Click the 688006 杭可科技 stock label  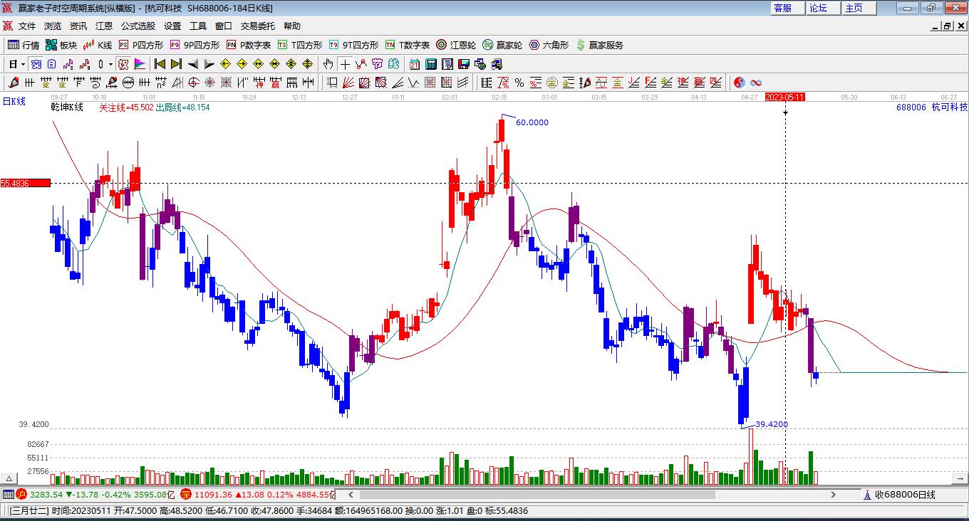pyautogui.click(x=932, y=107)
